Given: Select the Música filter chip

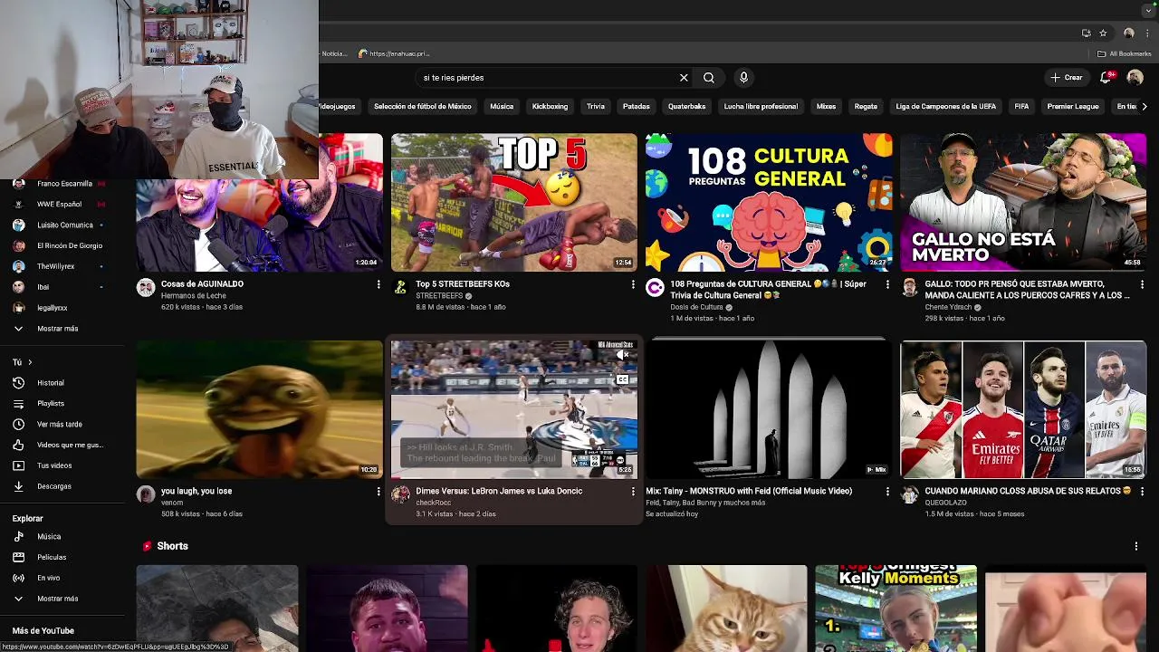Looking at the screenshot, I should (502, 107).
